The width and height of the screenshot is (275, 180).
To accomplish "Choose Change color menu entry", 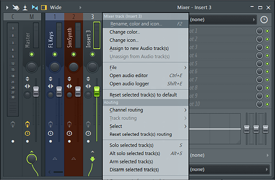I will coord(146,32).
